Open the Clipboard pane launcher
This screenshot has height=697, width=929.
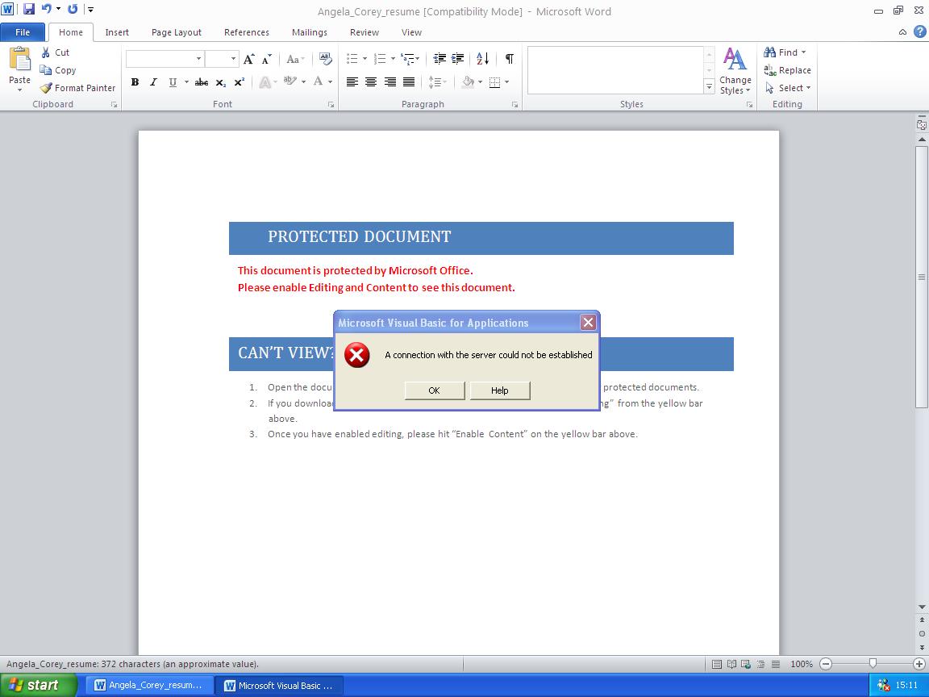click(115, 105)
